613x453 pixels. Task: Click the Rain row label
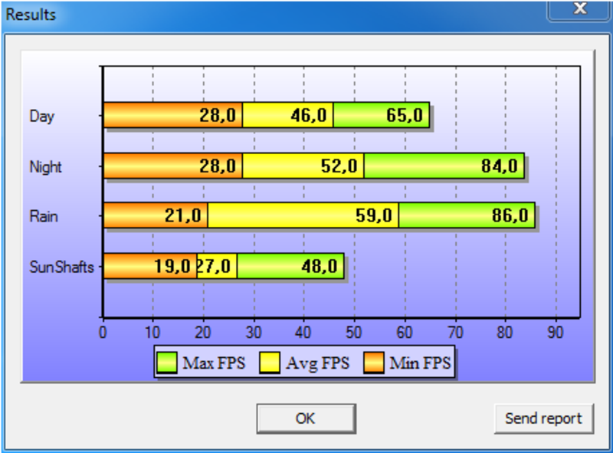tap(44, 216)
